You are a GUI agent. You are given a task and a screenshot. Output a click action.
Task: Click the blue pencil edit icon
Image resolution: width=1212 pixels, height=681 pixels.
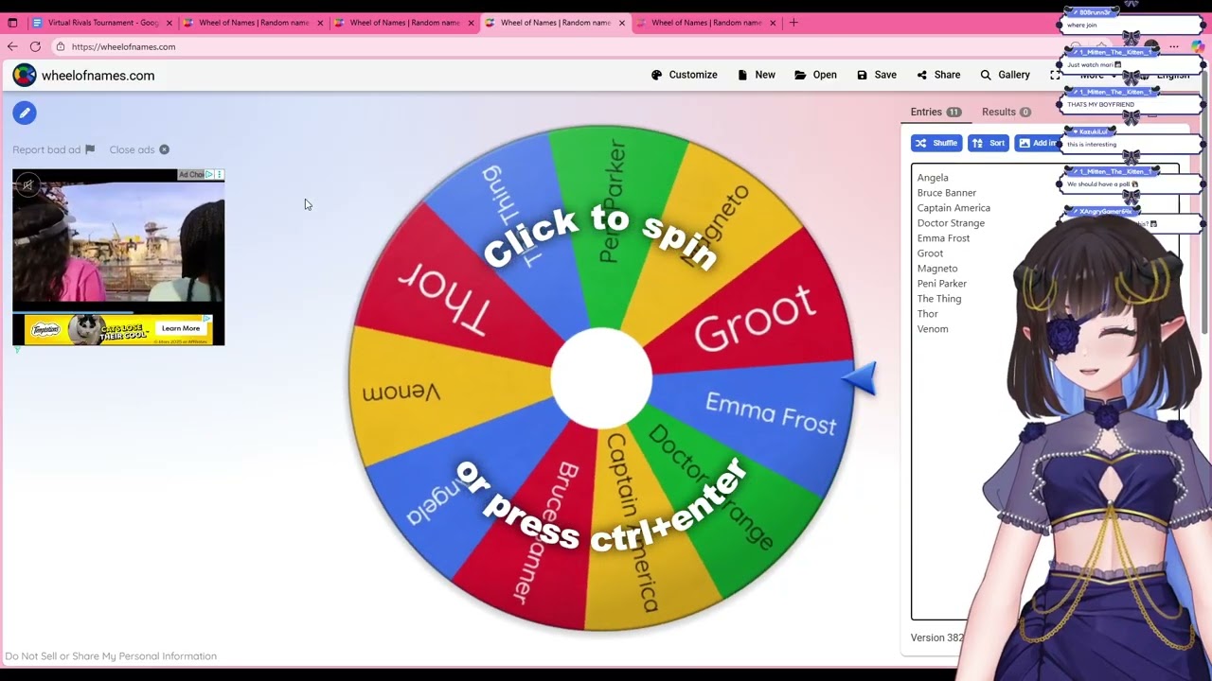[x=25, y=113]
